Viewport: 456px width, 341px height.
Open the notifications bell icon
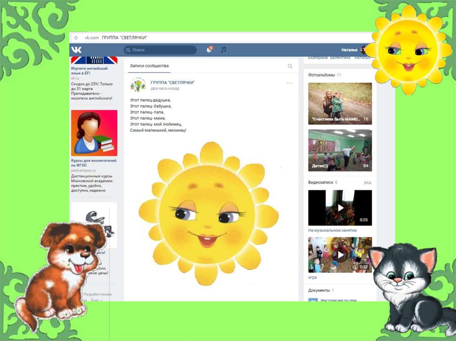[209, 50]
